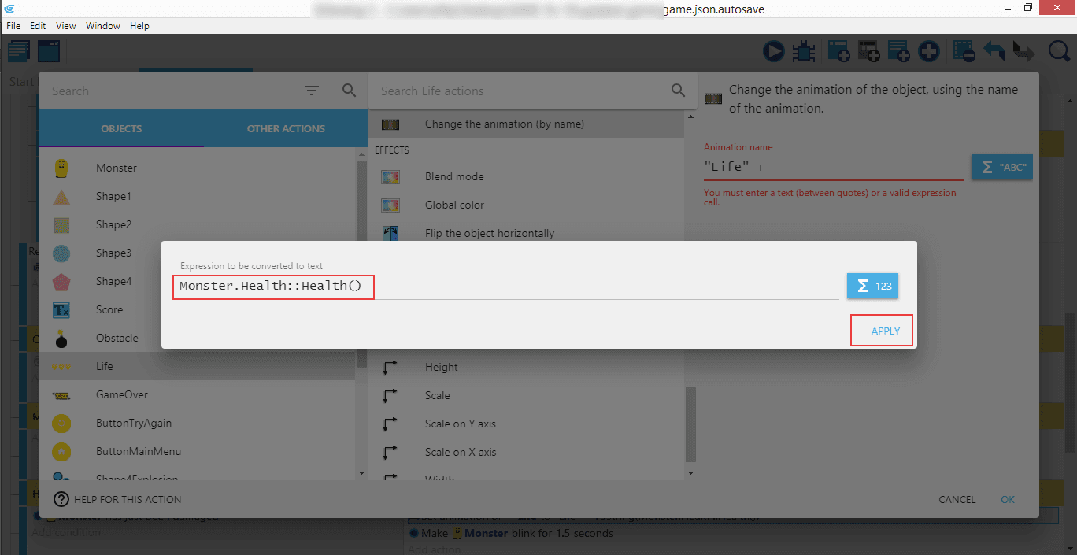Image resolution: width=1077 pixels, height=555 pixels.
Task: Open the debugger bug icon
Action: (803, 52)
